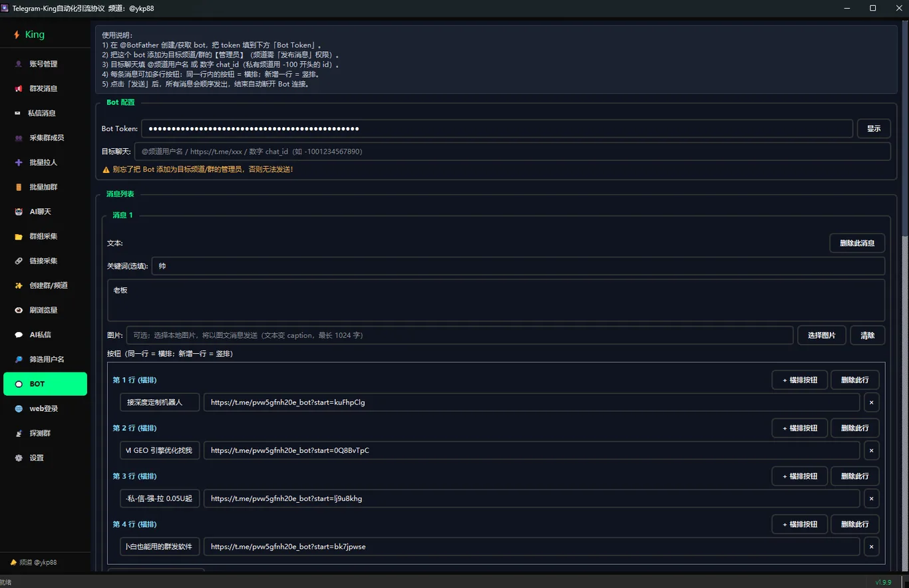Viewport: 909px width, 588px height.
Task: Add a 横排按钮 to row 第 1 行
Action: tap(800, 380)
